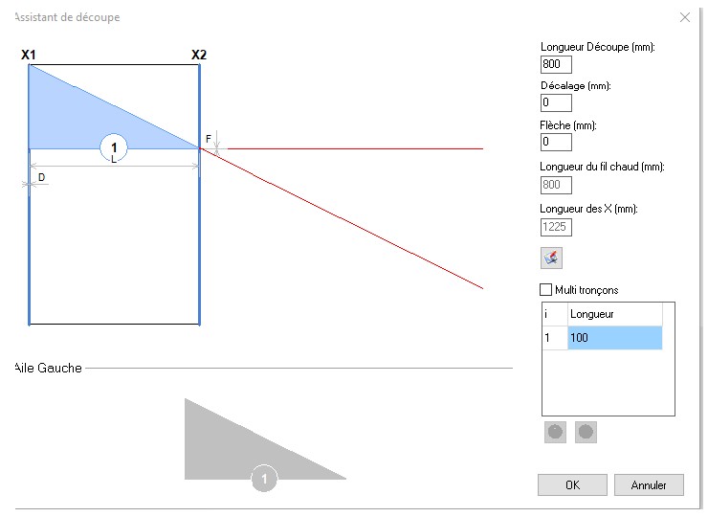Click the Longueur du fil chaud field

[556, 185]
